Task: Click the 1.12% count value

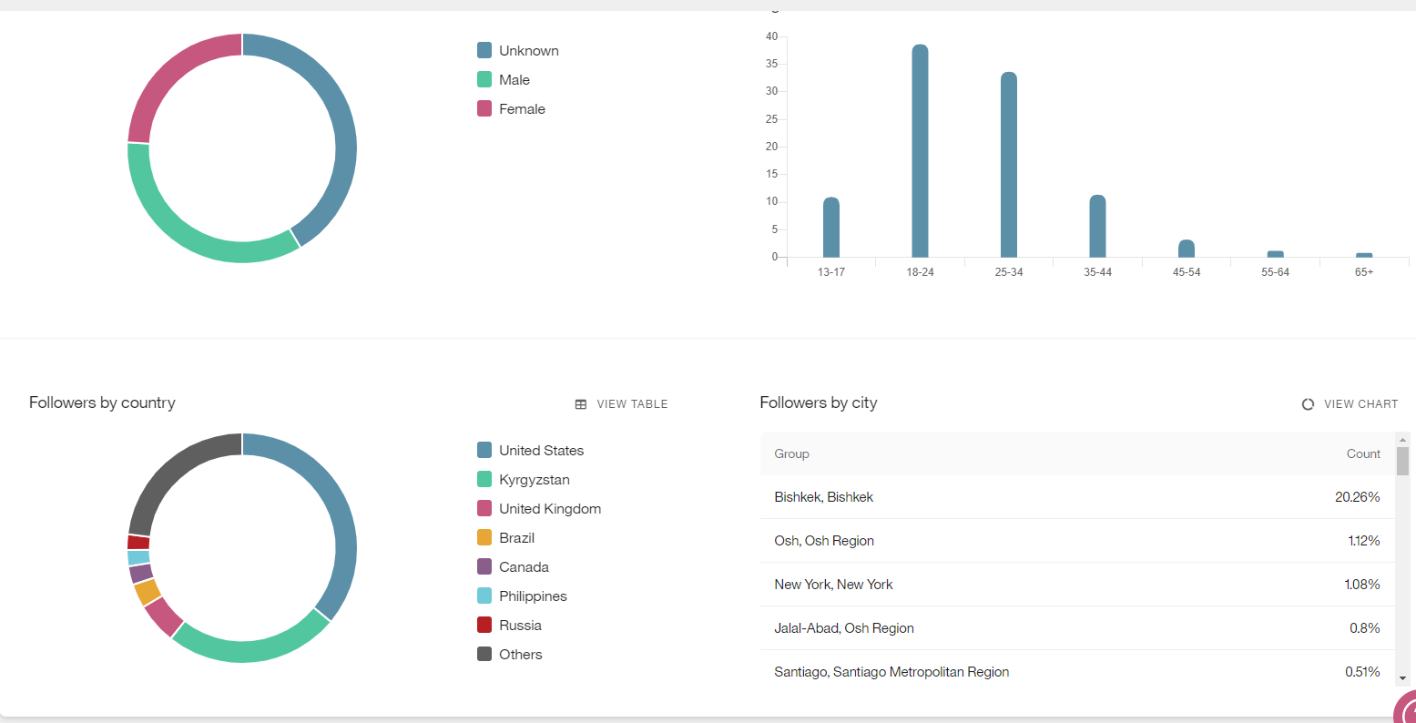Action: point(1364,541)
